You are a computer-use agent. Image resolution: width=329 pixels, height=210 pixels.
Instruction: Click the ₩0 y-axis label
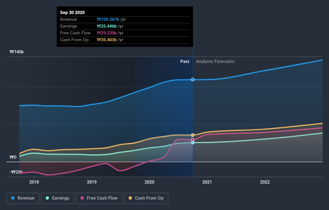point(13,157)
